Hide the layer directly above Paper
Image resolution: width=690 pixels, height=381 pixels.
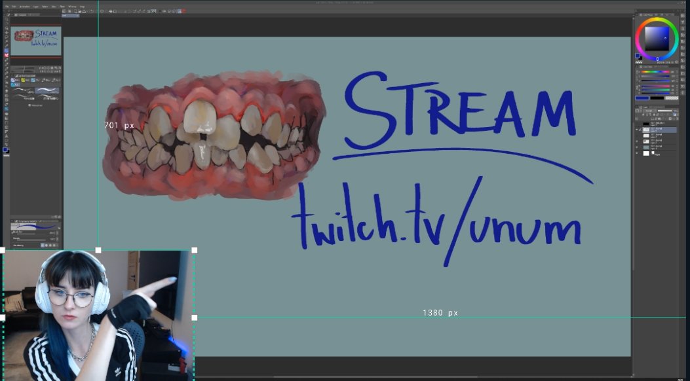(x=637, y=147)
